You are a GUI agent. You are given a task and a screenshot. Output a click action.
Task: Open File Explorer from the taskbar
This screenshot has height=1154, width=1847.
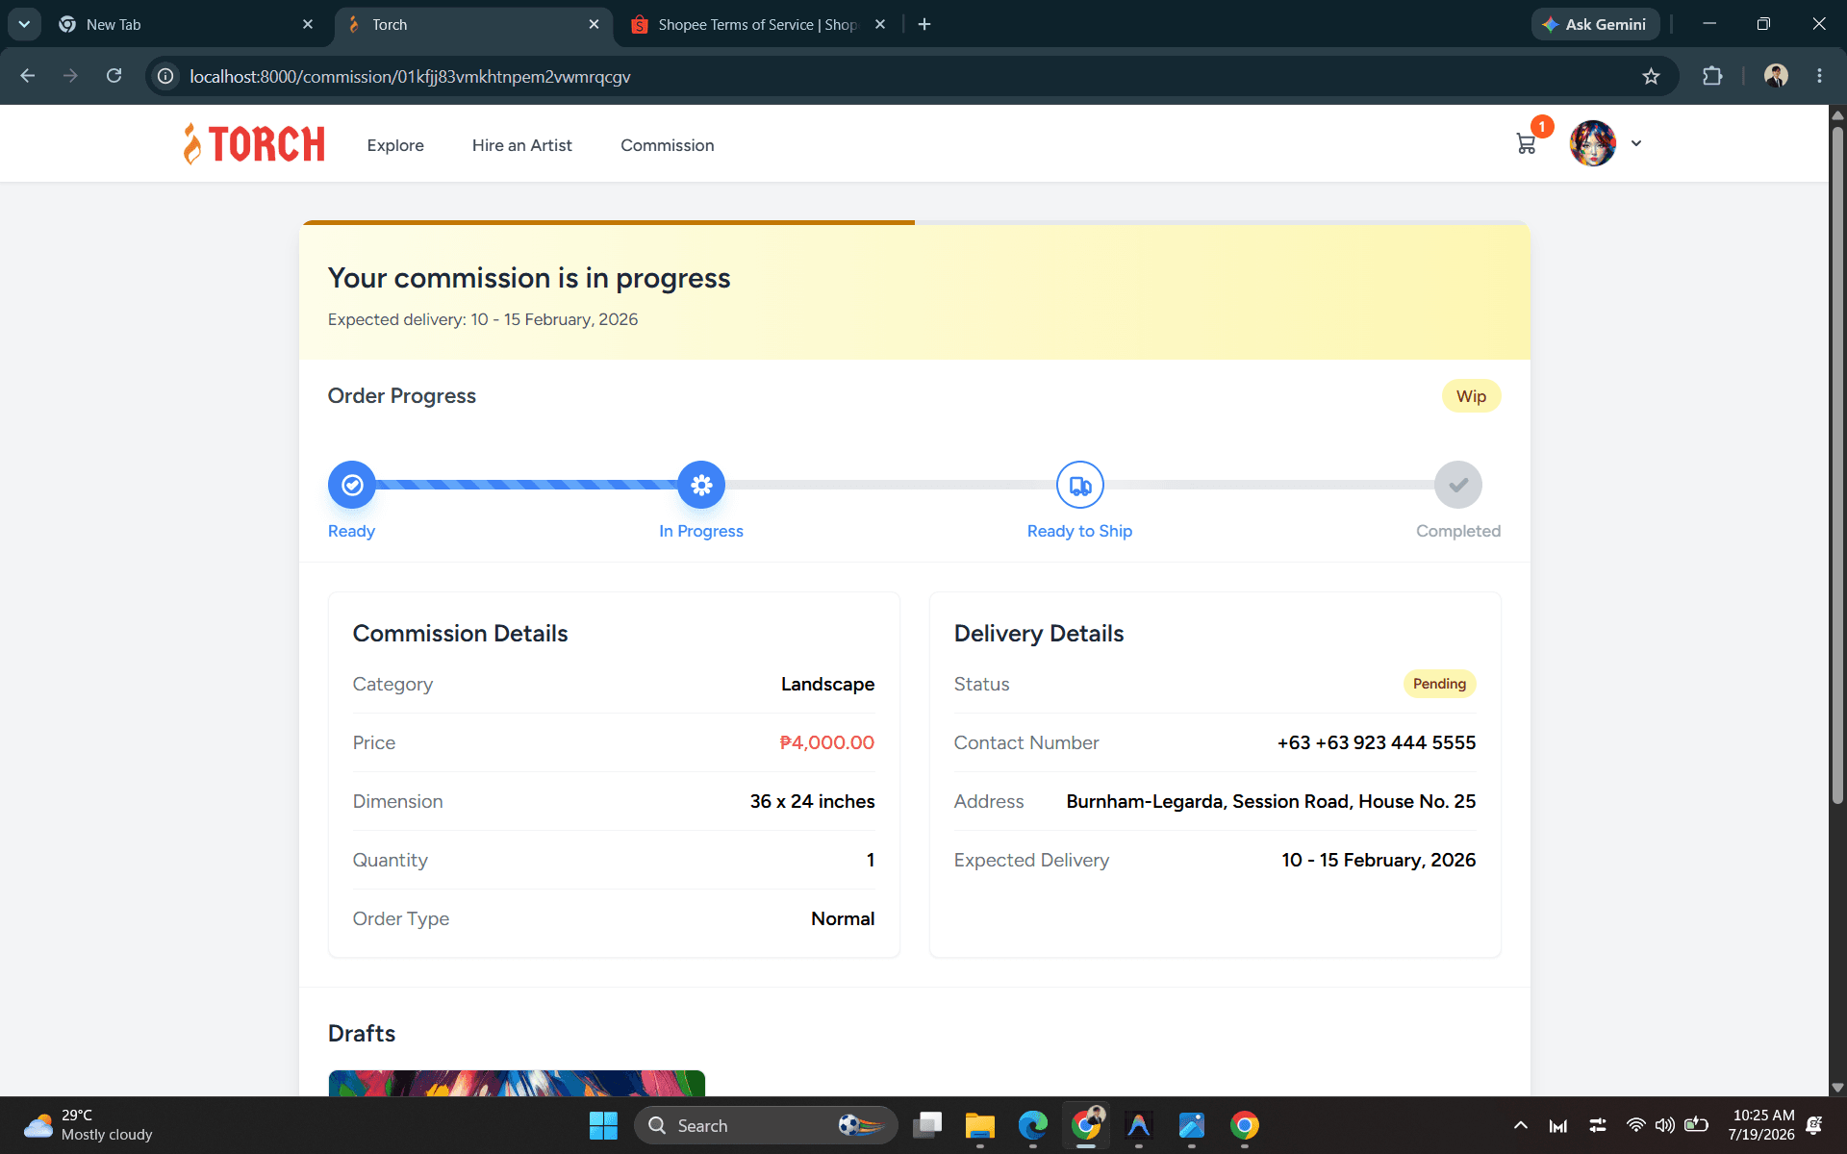click(979, 1125)
